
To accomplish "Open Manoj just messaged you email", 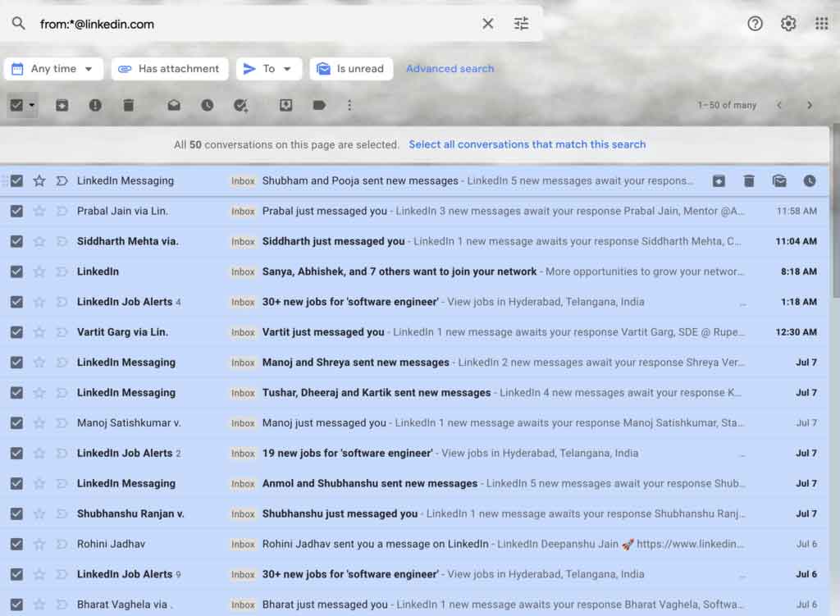I will (414, 423).
